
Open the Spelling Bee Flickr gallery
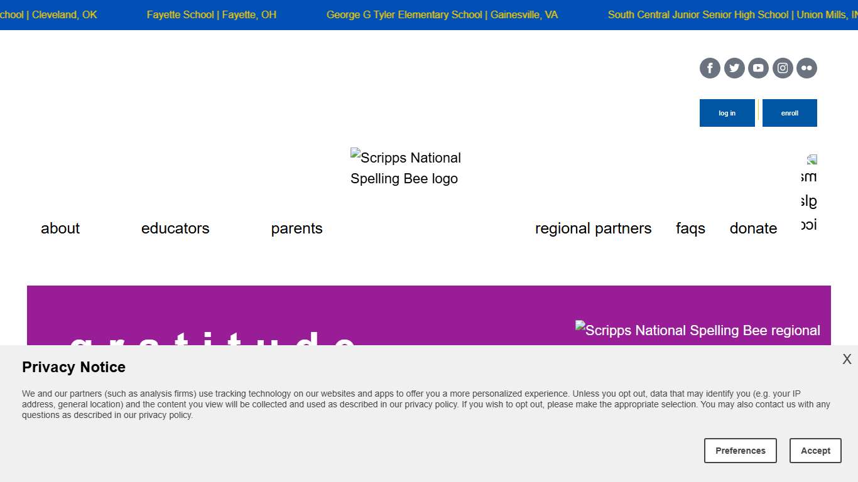tap(806, 68)
